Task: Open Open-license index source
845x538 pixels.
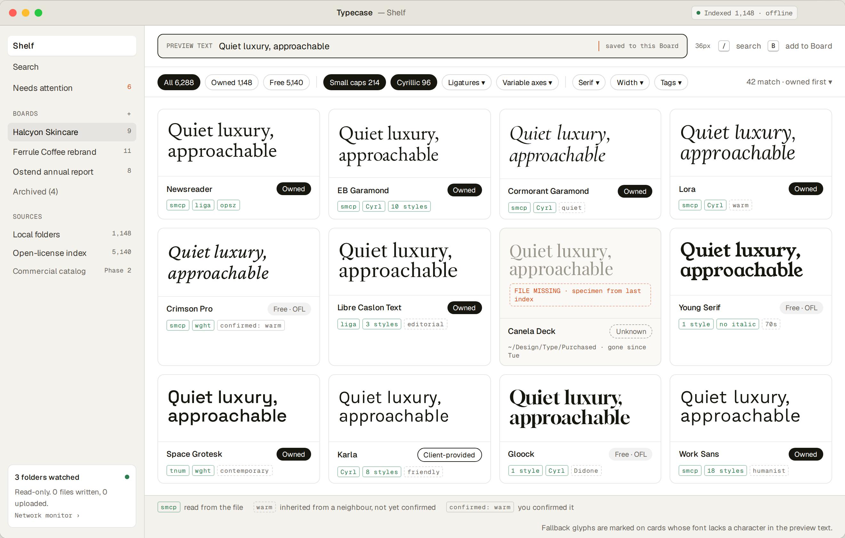Action: click(x=72, y=253)
